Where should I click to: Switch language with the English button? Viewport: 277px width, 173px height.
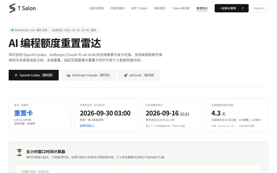coord(259,8)
